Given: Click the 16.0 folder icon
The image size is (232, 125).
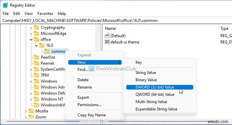Looking at the screenshot, I should pos(42,45).
